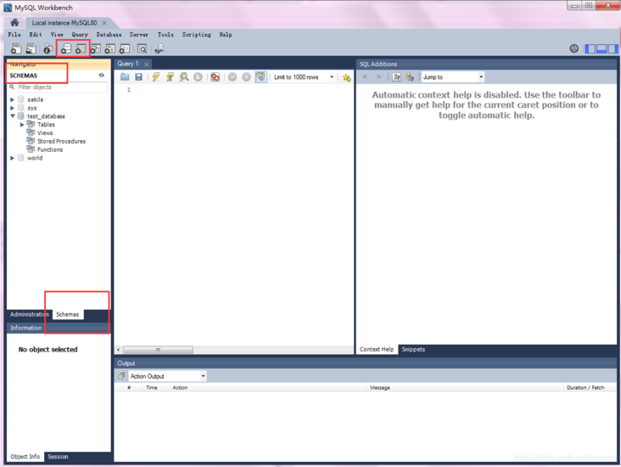Refresh the SCHEMAS list icon

[x=102, y=75]
